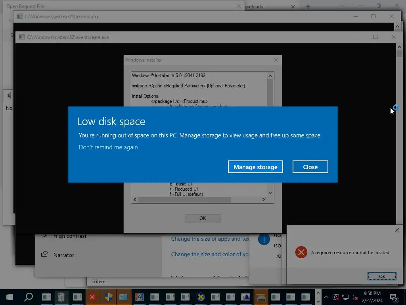
Task: Click the taskbar overflow down arrow
Action: coord(318,301)
